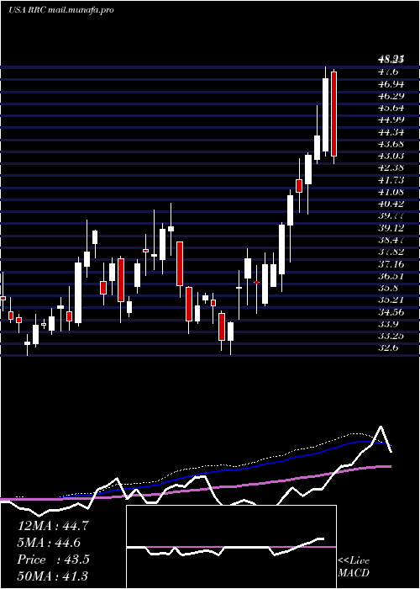Click the last tall red candlestick
The image size is (420, 589).
[x=333, y=114]
